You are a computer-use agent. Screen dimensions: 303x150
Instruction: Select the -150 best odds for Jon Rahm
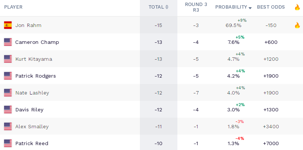[271, 25]
